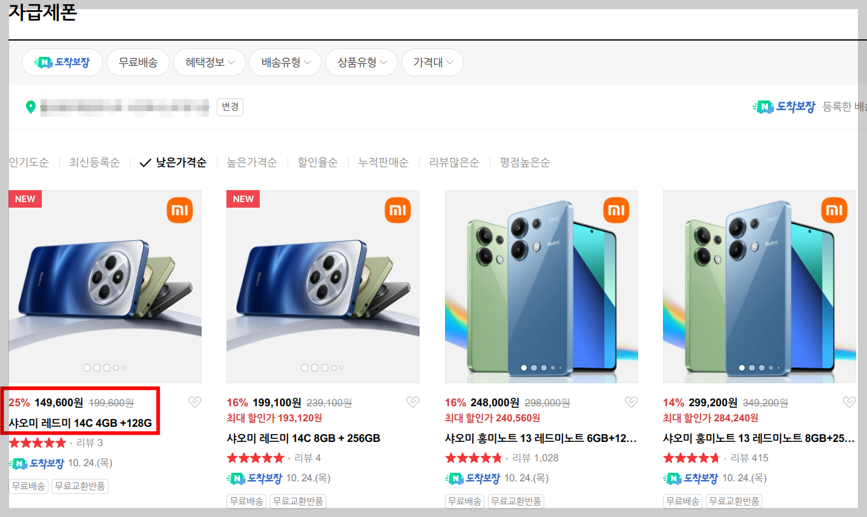
Task: Open reviews link 리뷰 4
Action: [x=308, y=458]
